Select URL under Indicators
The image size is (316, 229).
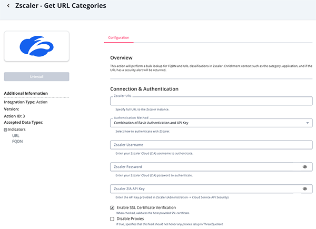(x=16, y=135)
